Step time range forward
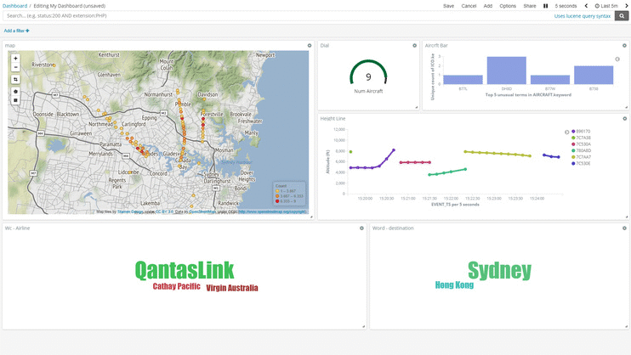Image resolution: width=631 pixels, height=355 pixels. click(x=627, y=6)
